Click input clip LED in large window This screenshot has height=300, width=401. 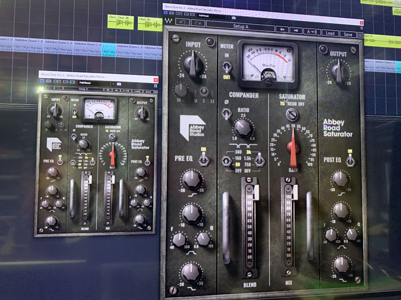point(210,41)
